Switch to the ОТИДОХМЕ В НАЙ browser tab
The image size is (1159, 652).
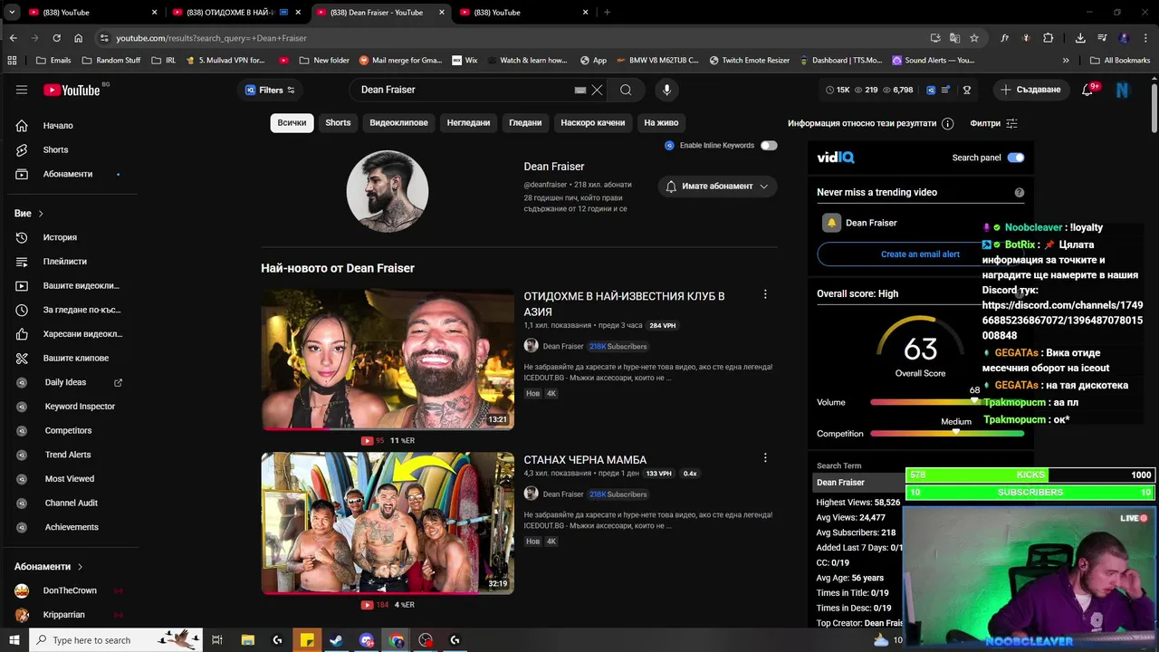coord(235,13)
